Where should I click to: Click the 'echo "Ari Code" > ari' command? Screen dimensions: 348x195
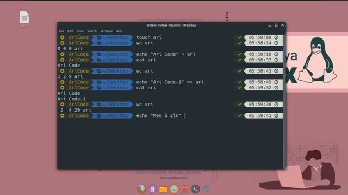coord(166,54)
